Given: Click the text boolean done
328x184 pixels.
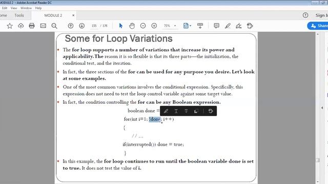Looking at the screenshot, I should click(x=141, y=110).
